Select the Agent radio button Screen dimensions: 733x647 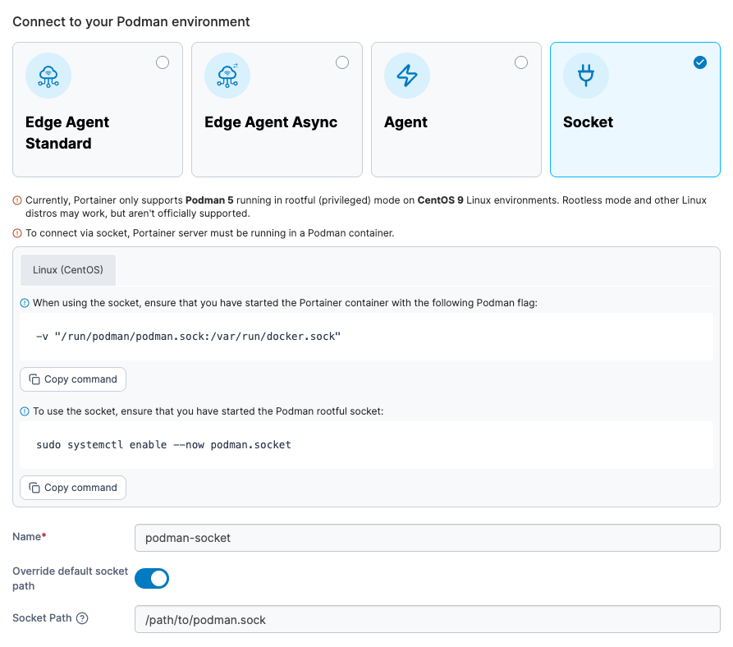coord(521,62)
